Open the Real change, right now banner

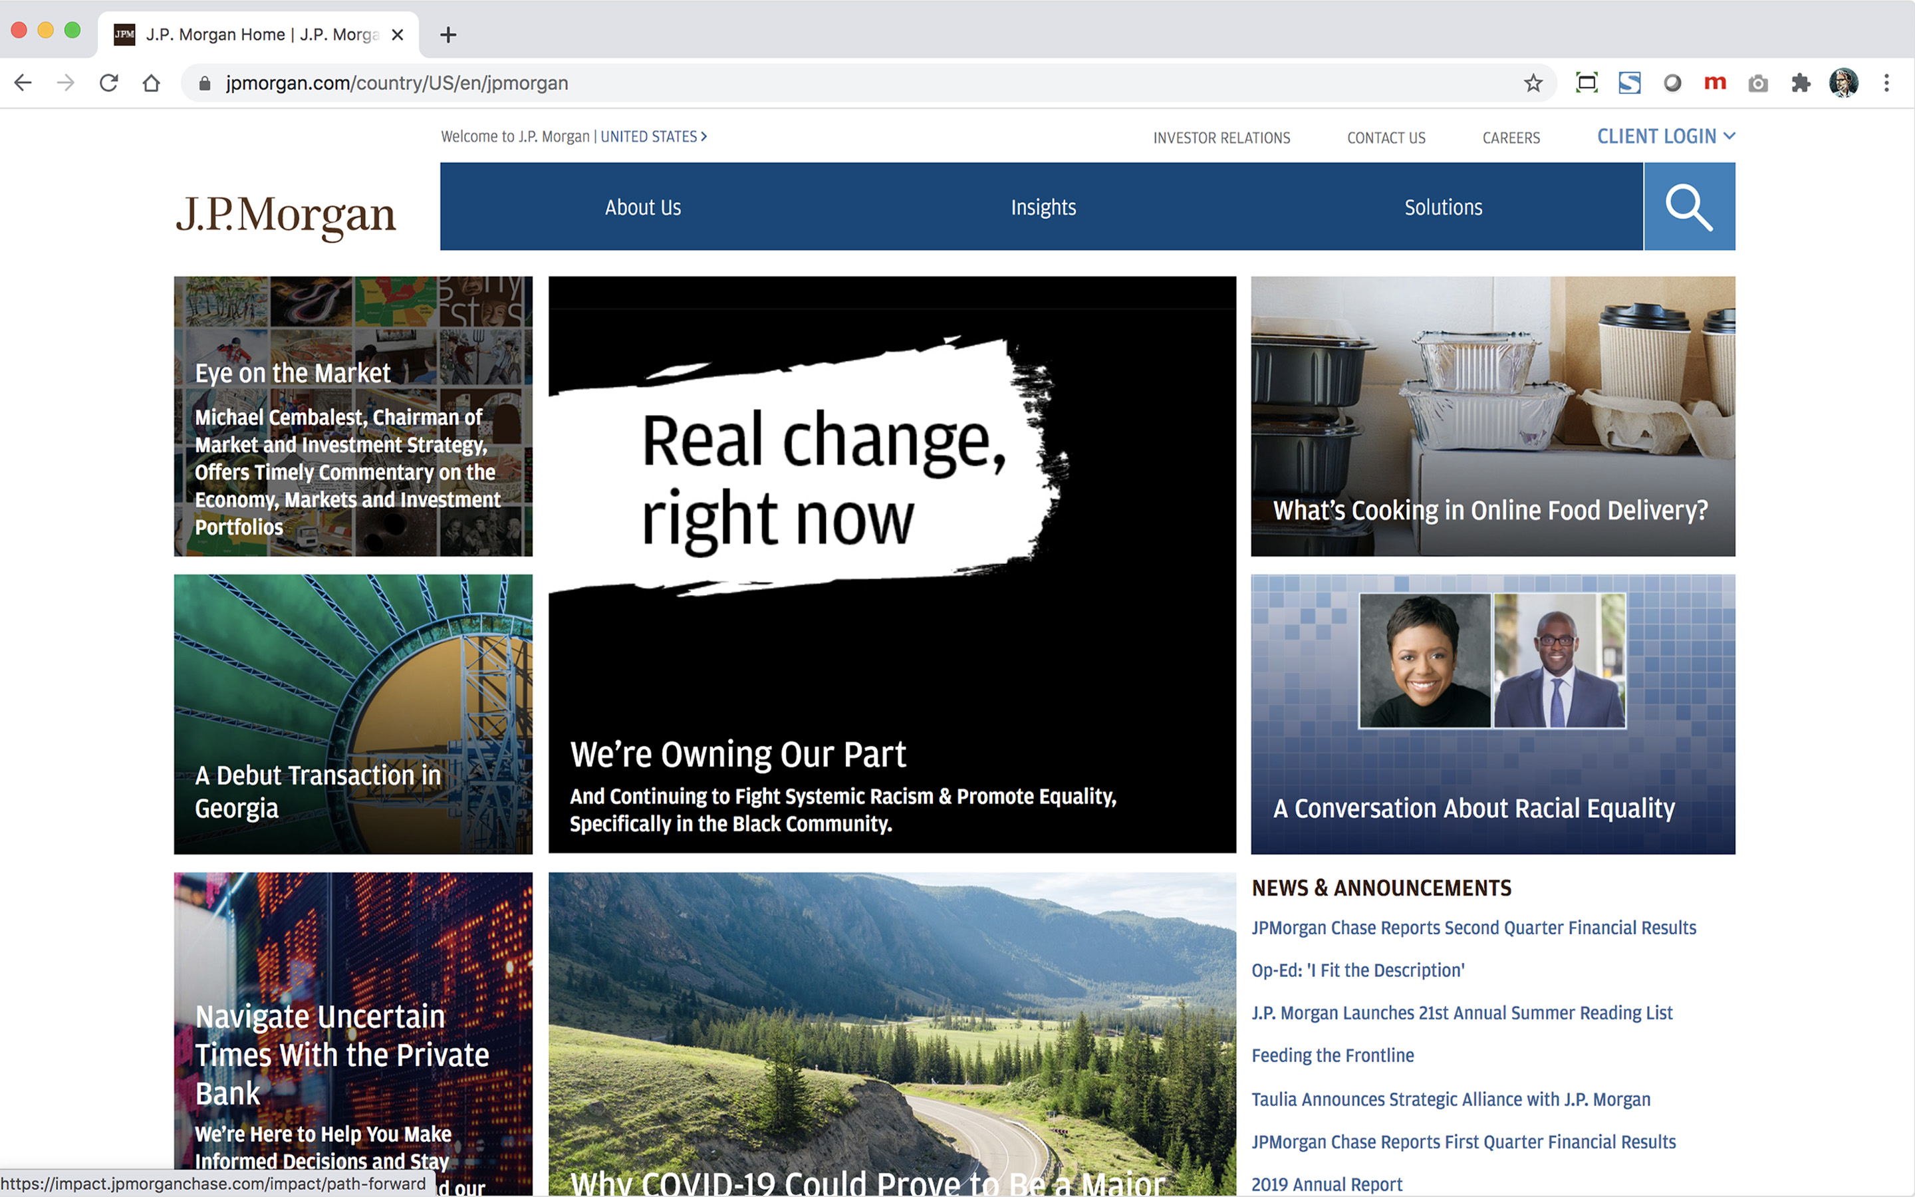coord(892,565)
